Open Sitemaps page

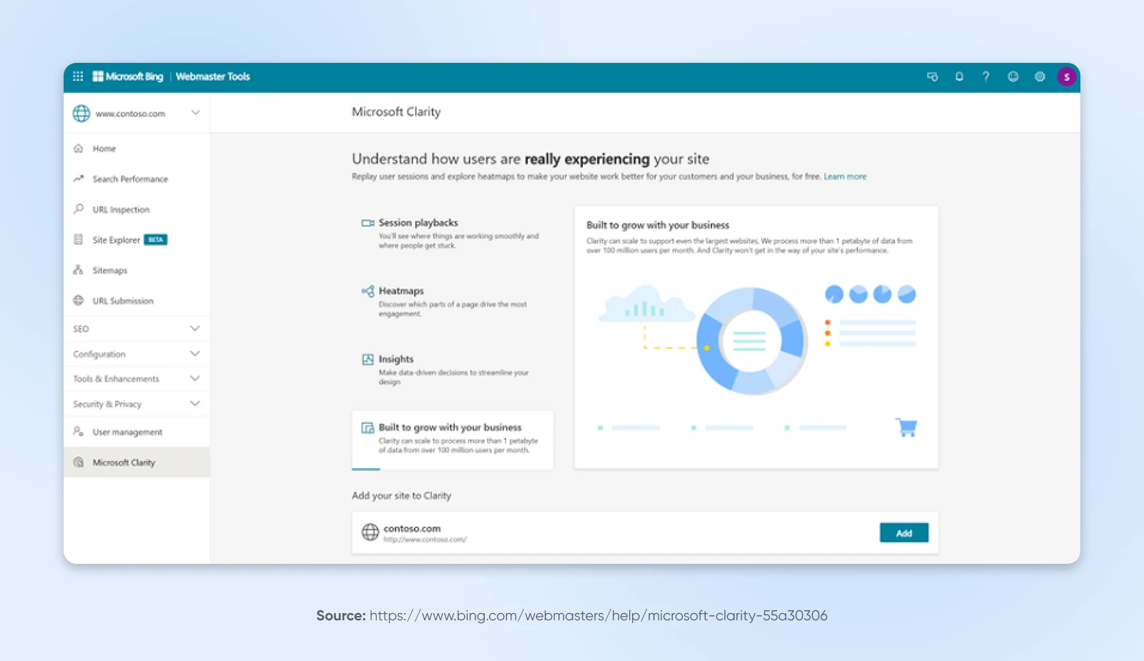(137, 270)
